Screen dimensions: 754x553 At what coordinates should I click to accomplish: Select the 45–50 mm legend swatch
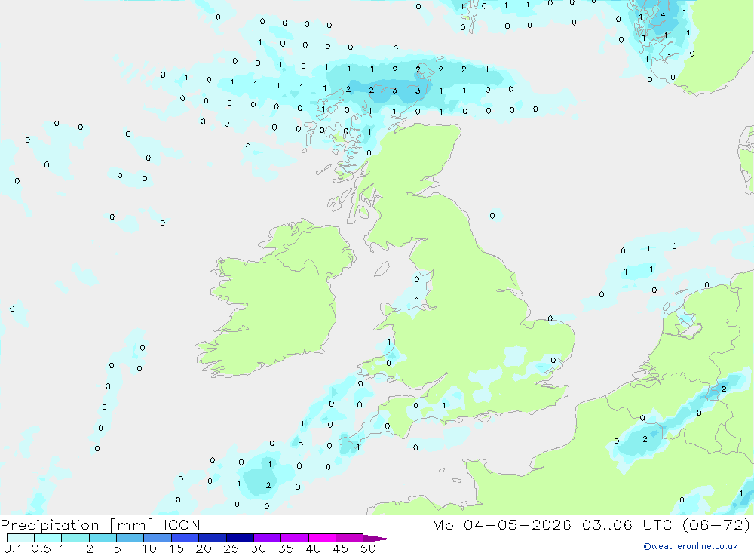(349, 538)
